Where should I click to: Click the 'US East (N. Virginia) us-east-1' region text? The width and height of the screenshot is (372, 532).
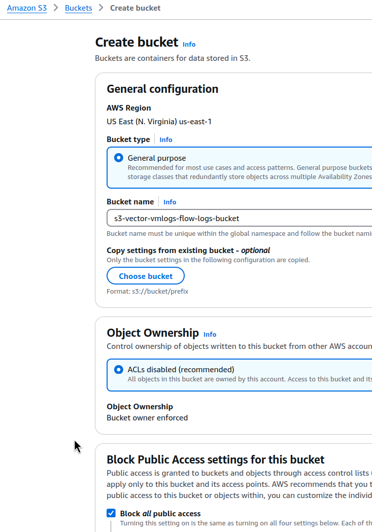(159, 122)
